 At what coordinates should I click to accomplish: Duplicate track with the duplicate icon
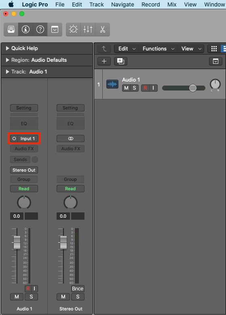point(120,61)
